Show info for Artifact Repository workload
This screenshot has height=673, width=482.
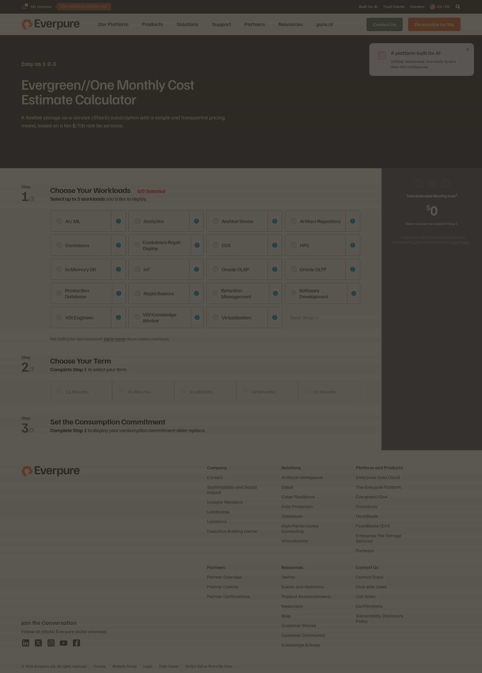point(353,221)
